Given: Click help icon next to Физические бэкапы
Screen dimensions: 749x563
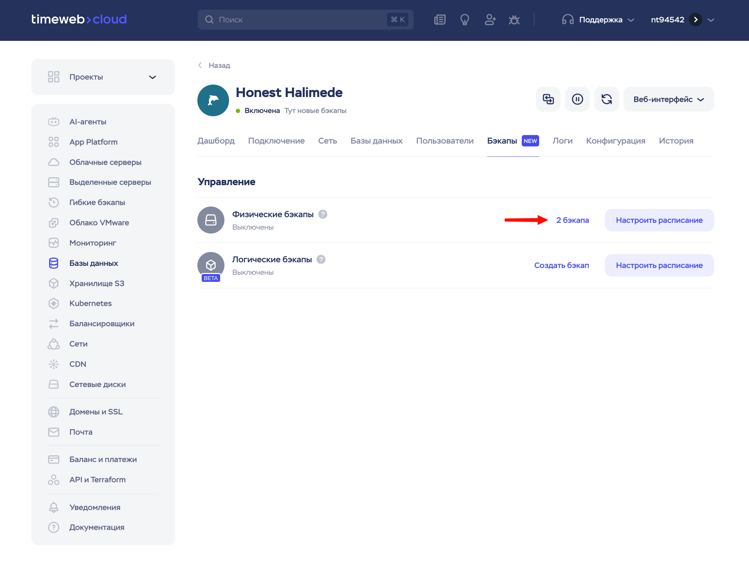Looking at the screenshot, I should coord(323,214).
